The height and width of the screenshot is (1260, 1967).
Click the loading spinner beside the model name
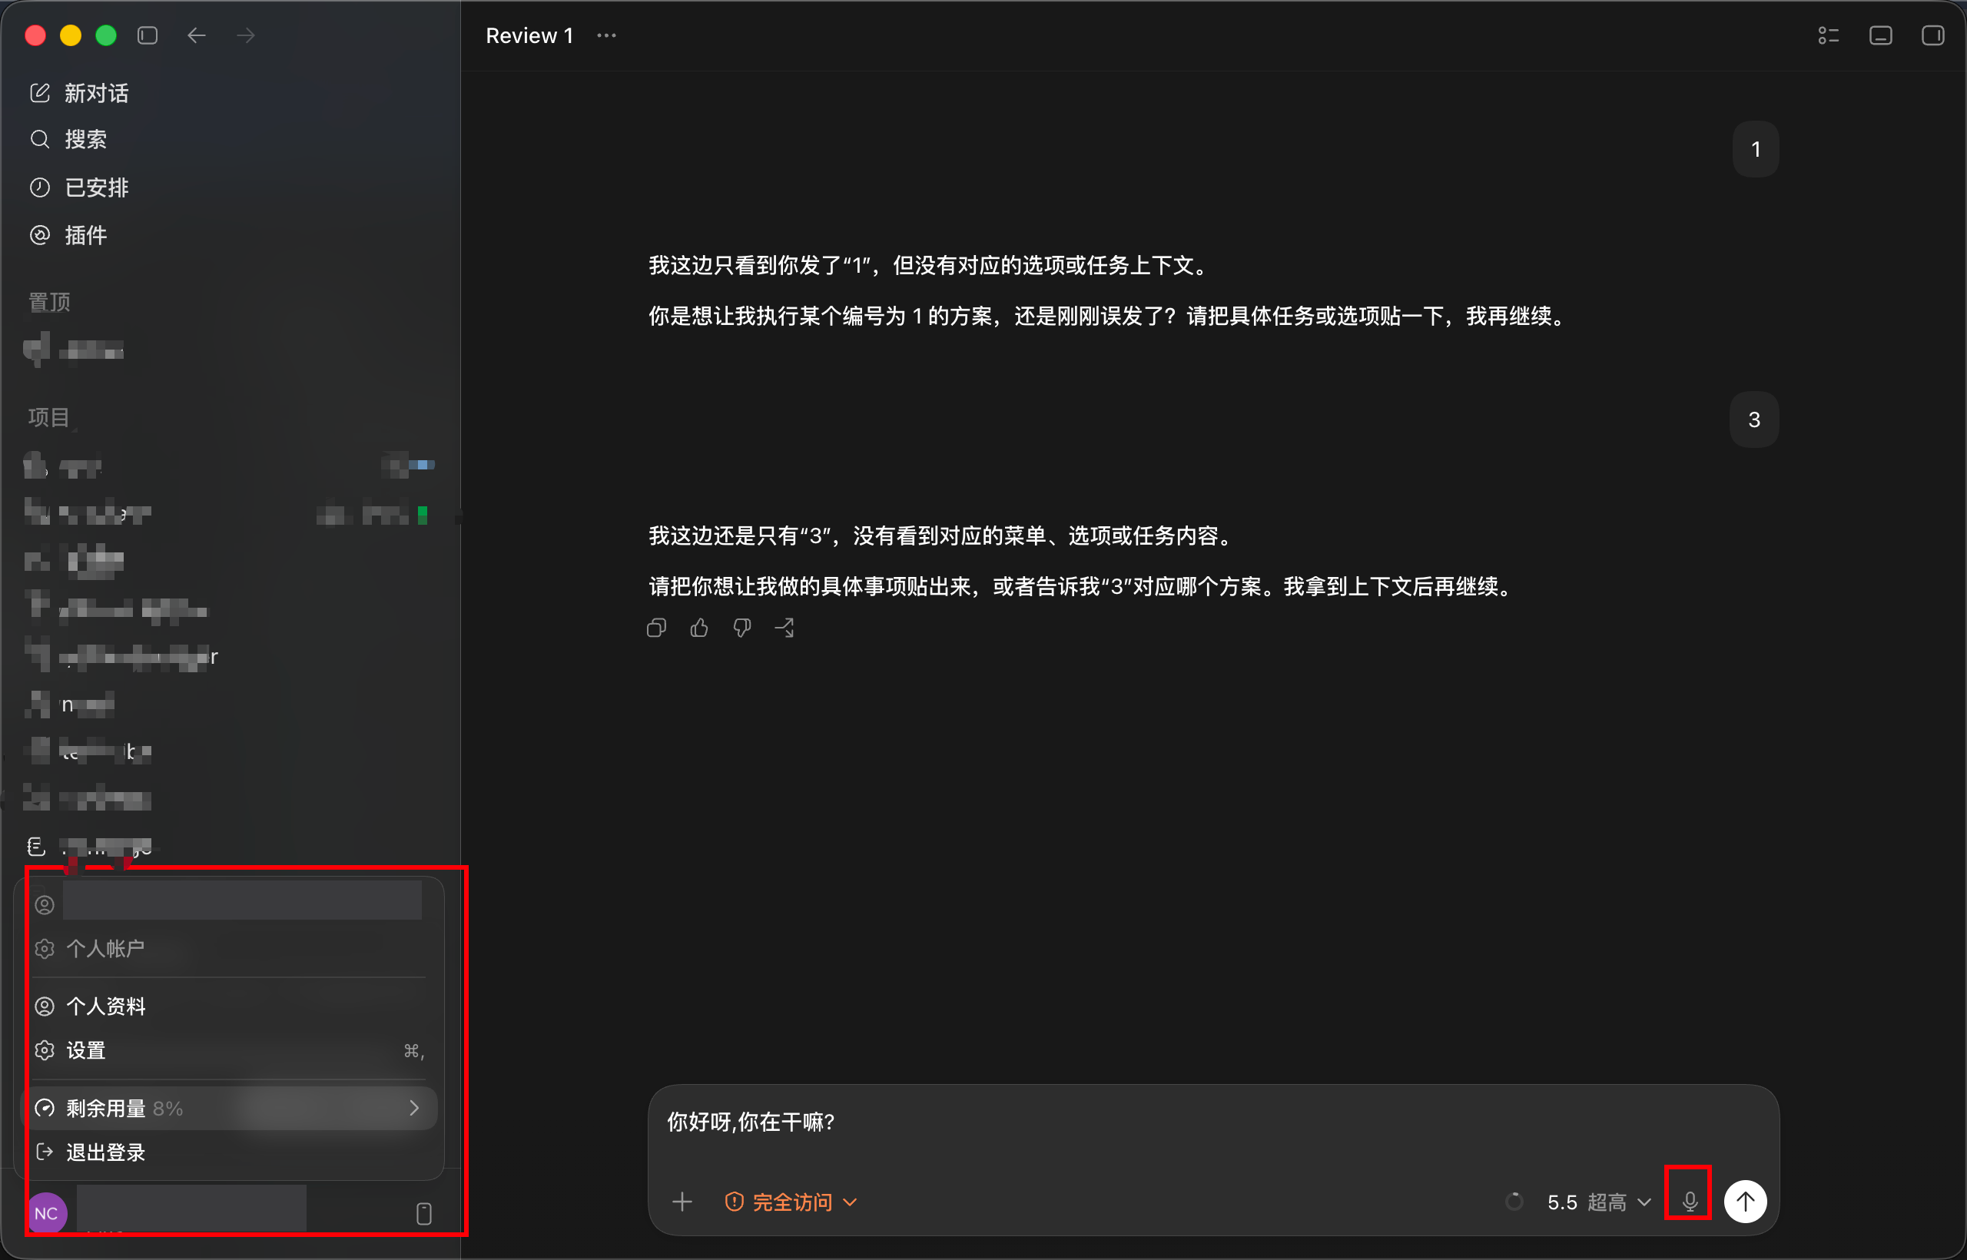pyautogui.click(x=1514, y=1201)
